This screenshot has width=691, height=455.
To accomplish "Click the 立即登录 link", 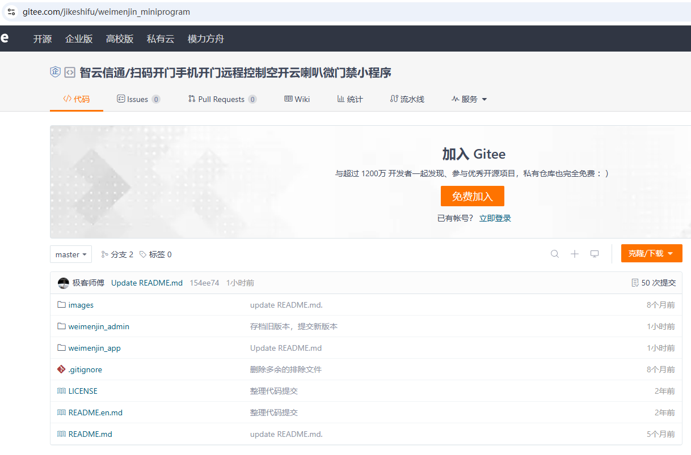I will [495, 218].
